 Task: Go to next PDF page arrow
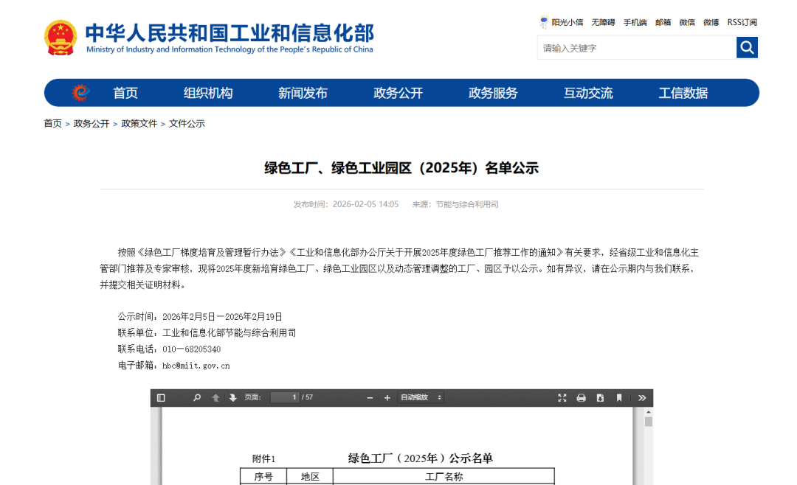point(233,398)
